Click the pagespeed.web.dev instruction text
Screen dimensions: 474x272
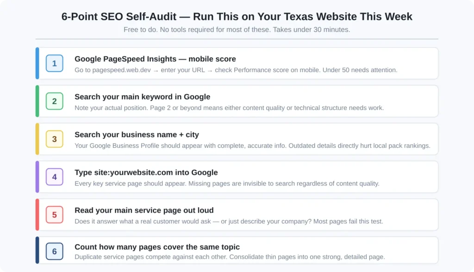236,70
